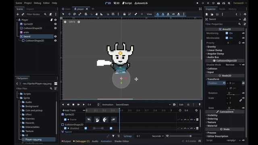This screenshot has height=145, width=258.
Task: Open the Sword node documentation
Action: coord(245,19)
